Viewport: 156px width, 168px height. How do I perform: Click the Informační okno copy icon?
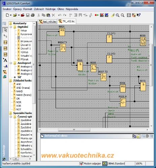click(134, 136)
